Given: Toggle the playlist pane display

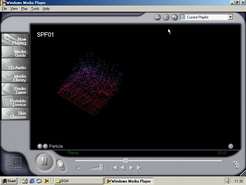Looking at the screenshot, I should point(166,17).
